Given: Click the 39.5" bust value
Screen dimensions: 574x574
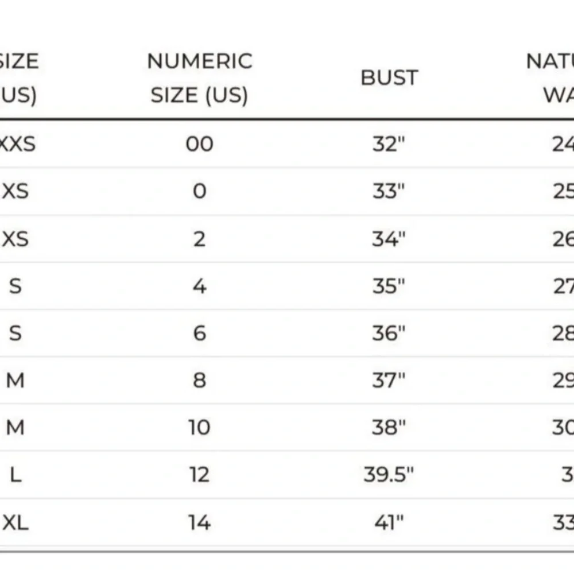Looking at the screenshot, I should point(389,475).
